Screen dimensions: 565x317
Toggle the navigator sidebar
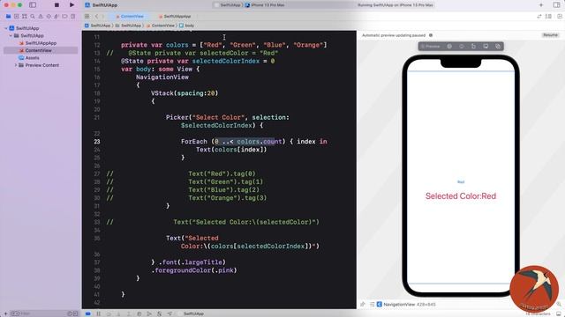click(x=33, y=5)
